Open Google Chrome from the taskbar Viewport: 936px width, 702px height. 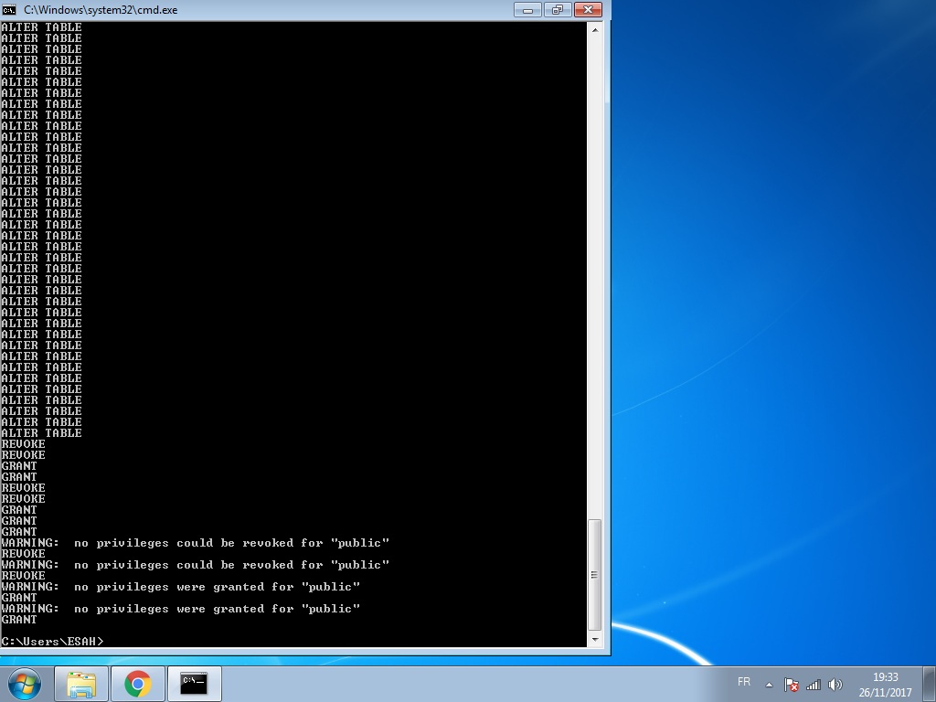[138, 684]
